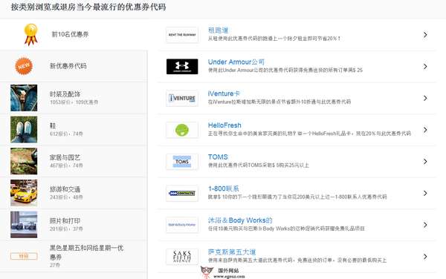This screenshot has height=279, width=446.
Task: Click the iVenture Las Vegas description text
Action: click(279, 102)
